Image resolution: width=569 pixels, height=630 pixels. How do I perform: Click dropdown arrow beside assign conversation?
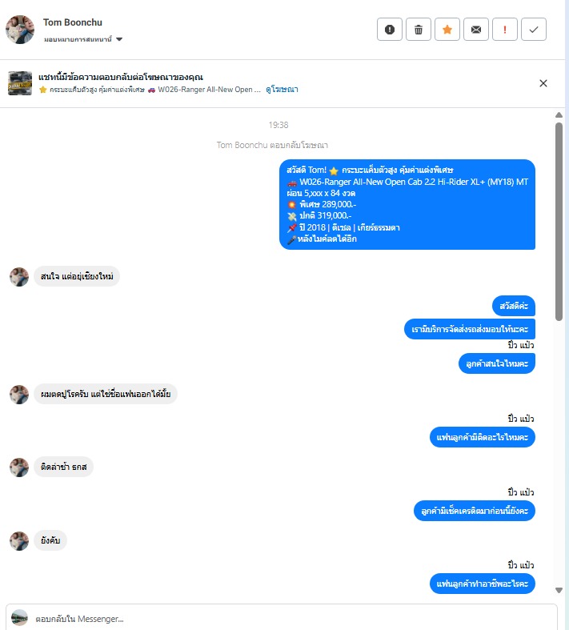119,39
